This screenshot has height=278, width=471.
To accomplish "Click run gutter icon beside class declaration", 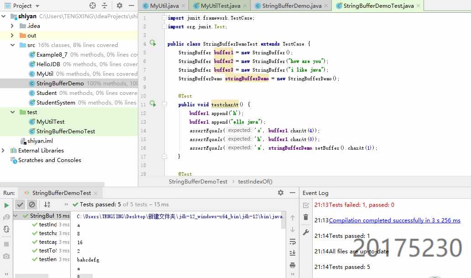I will click(x=153, y=43).
